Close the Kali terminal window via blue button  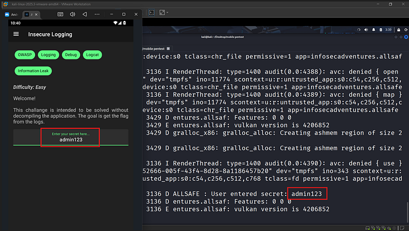pos(406,37)
